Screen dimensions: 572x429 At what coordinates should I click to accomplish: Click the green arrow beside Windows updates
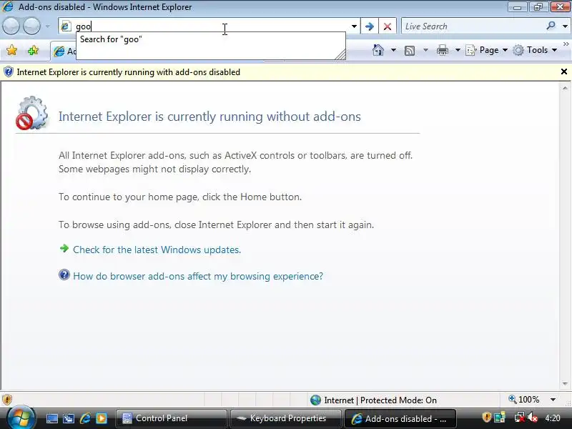[64, 248]
